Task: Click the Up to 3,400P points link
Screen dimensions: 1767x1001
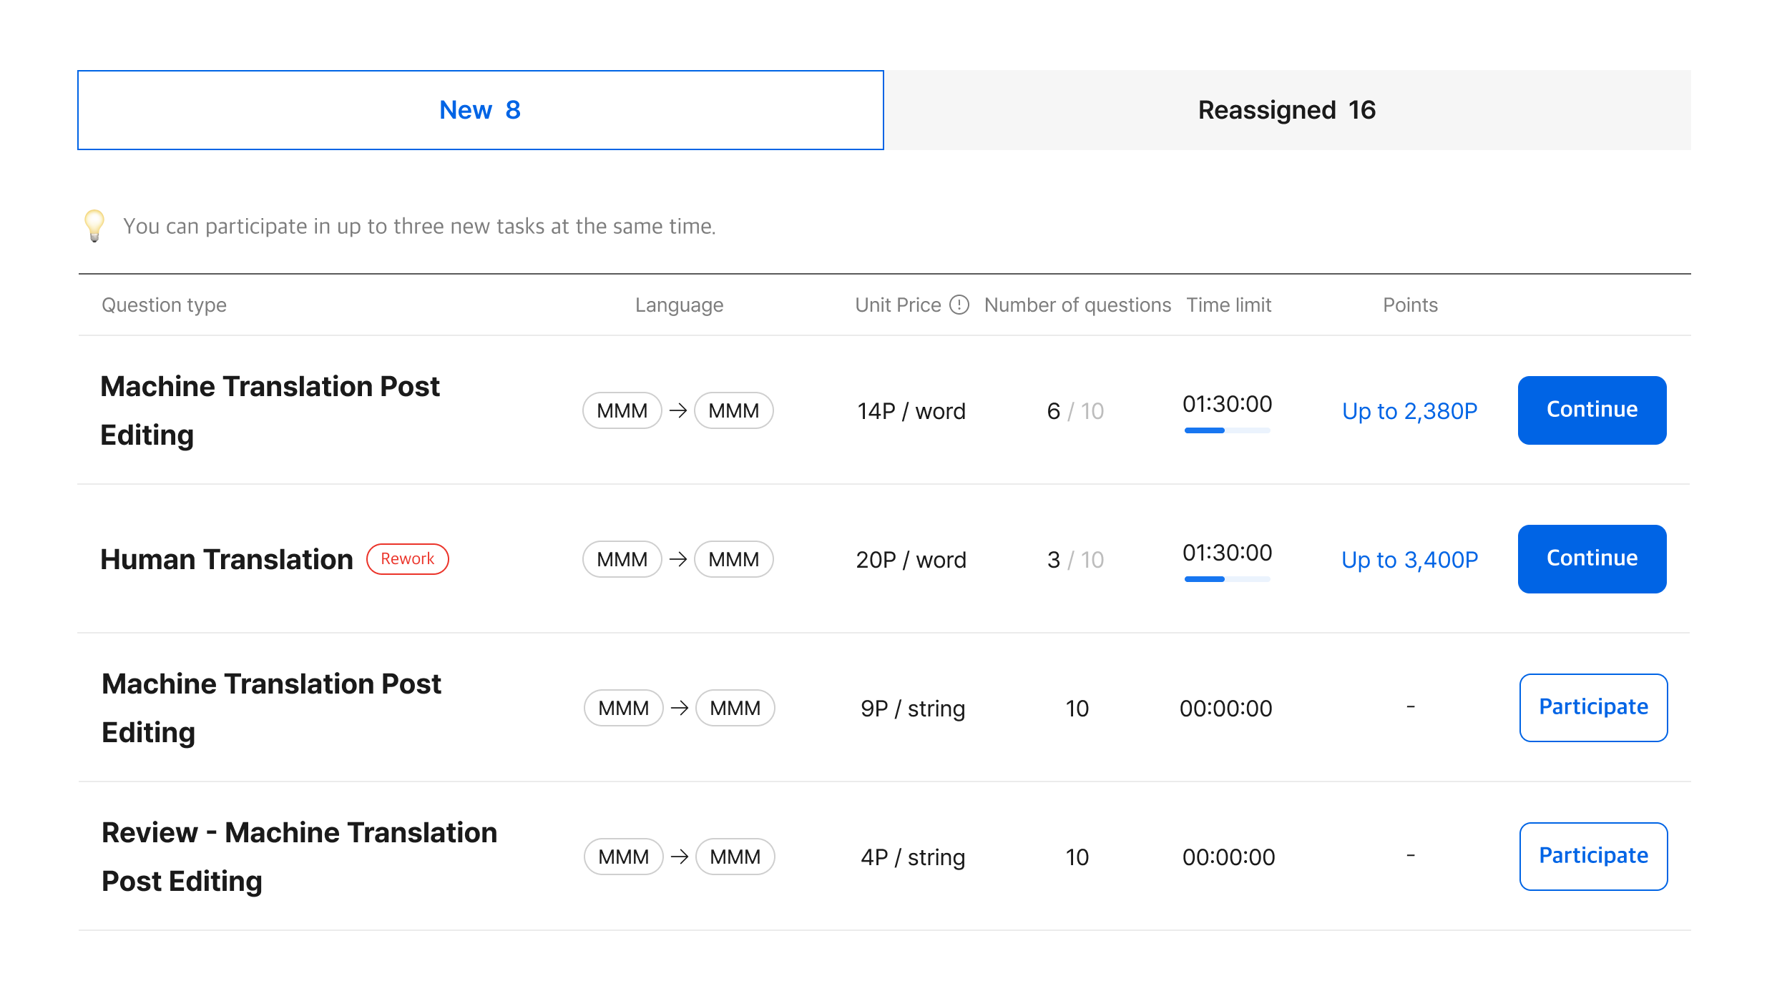Action: [x=1409, y=559]
